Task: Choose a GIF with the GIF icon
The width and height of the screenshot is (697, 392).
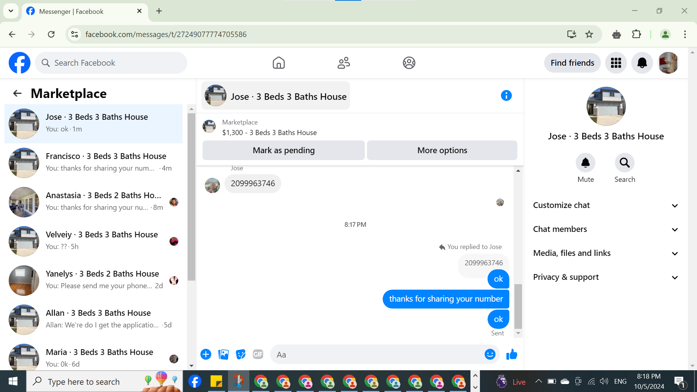Action: coord(258,354)
